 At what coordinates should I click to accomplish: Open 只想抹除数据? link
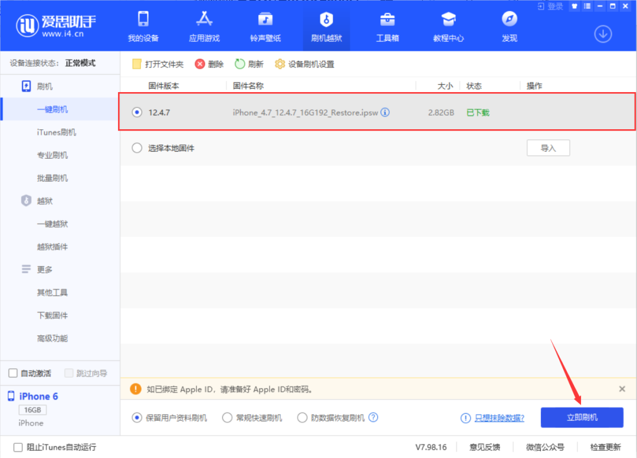pos(500,418)
